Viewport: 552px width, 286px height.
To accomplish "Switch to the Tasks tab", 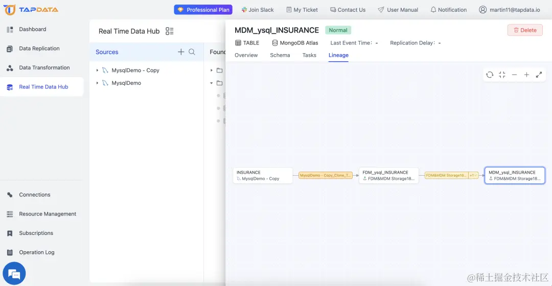I will (309, 55).
